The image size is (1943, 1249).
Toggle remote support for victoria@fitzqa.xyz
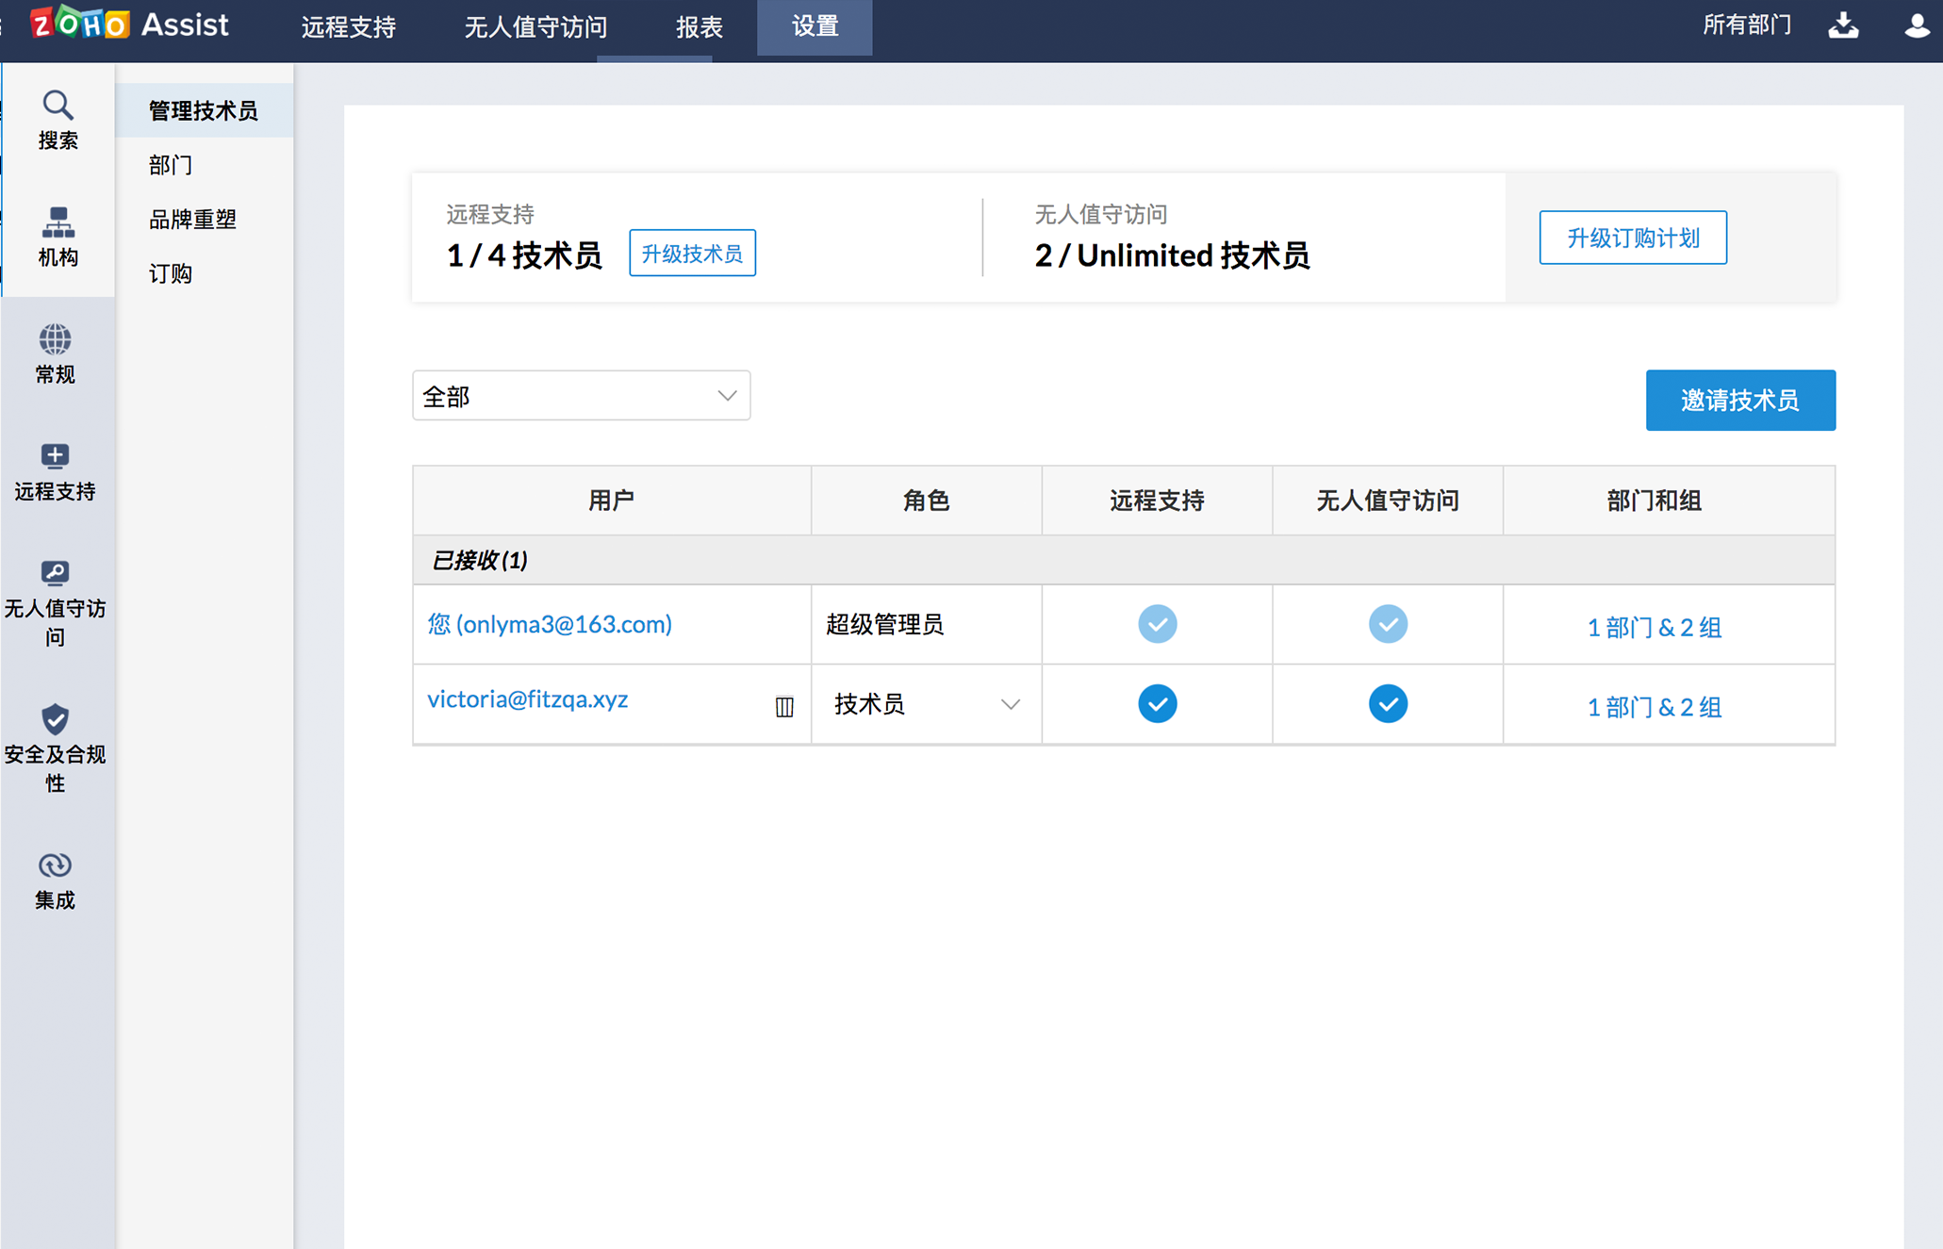point(1157,704)
